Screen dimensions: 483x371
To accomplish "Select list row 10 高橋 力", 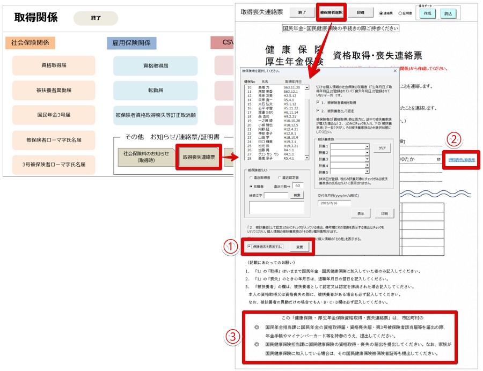I will click(x=274, y=88).
